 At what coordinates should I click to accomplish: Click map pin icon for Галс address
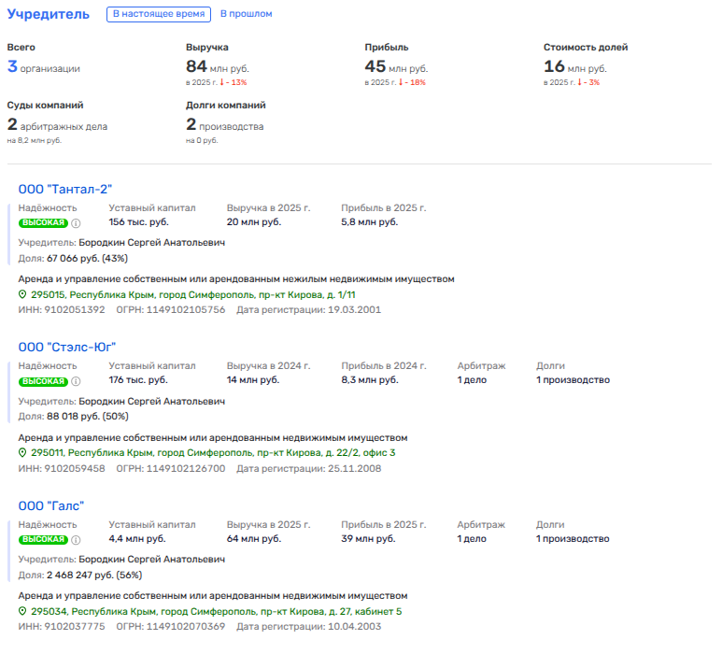23,611
